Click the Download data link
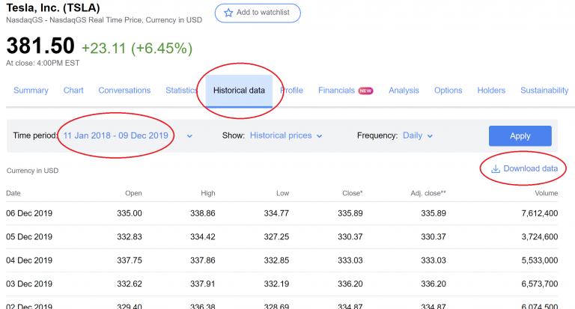 (x=524, y=168)
